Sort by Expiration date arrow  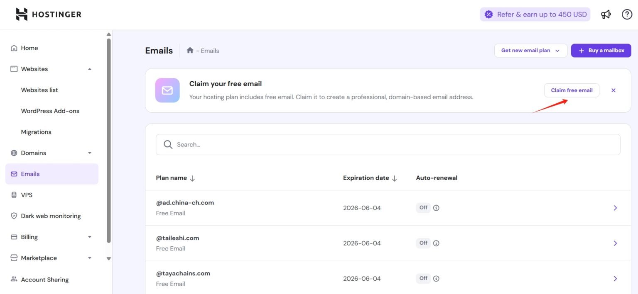[x=395, y=178]
